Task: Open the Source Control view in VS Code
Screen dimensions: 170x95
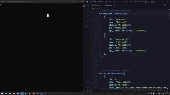Action: coord(88,16)
